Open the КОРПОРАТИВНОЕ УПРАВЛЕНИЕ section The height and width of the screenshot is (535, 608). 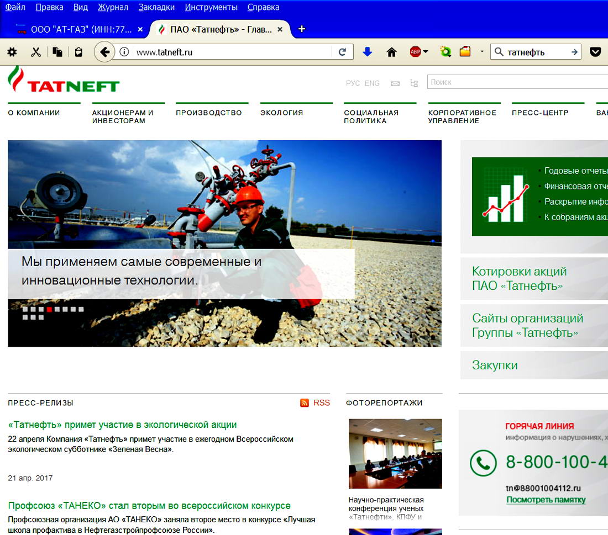tap(462, 116)
